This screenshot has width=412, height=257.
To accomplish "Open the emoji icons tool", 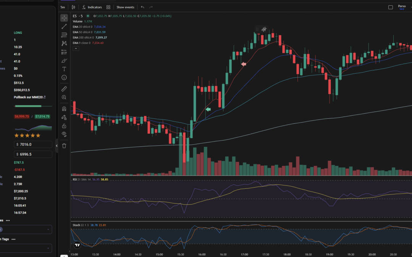I will (64, 77).
